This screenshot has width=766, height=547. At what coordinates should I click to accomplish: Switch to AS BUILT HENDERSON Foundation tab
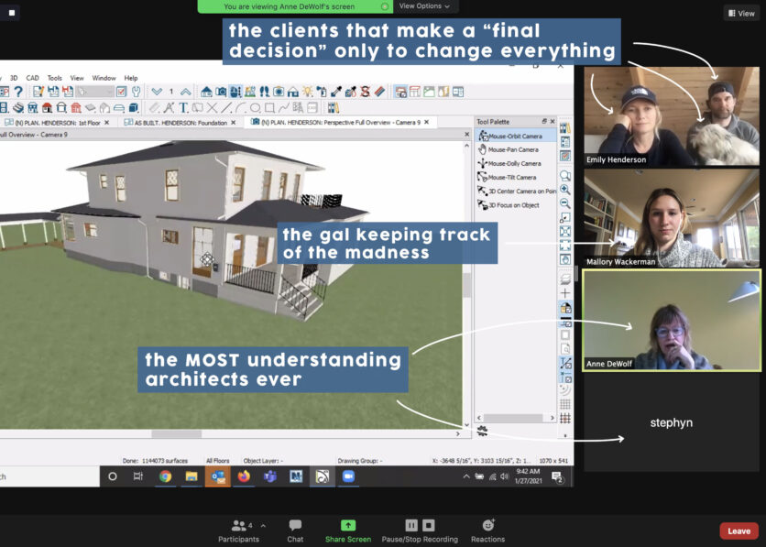(x=180, y=123)
